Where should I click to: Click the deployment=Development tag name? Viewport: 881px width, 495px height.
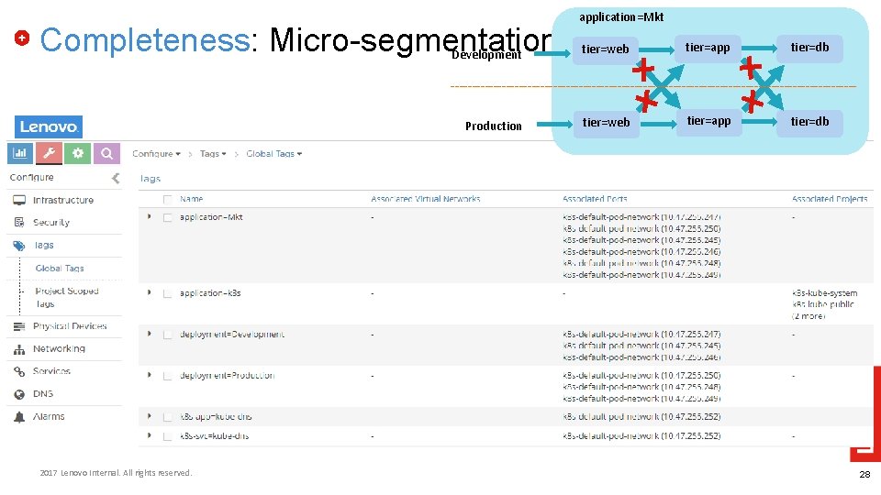232,335
